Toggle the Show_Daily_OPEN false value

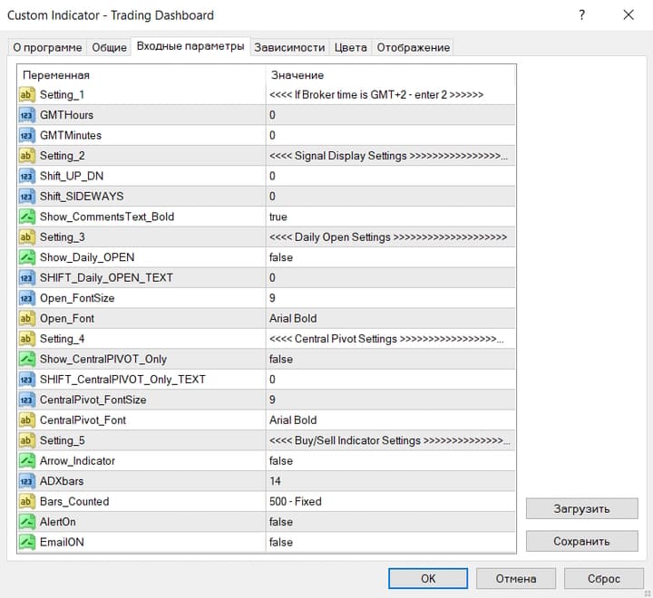pos(390,257)
